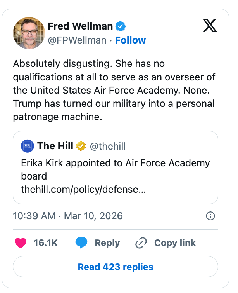
Task: Click the Reply label
Action: 107,243
